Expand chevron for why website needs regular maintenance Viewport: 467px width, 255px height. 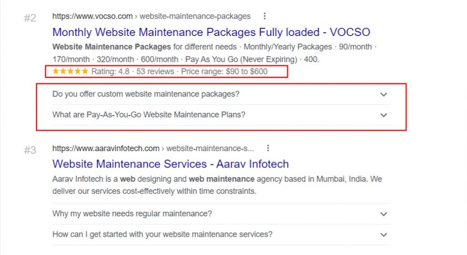pyautogui.click(x=384, y=214)
